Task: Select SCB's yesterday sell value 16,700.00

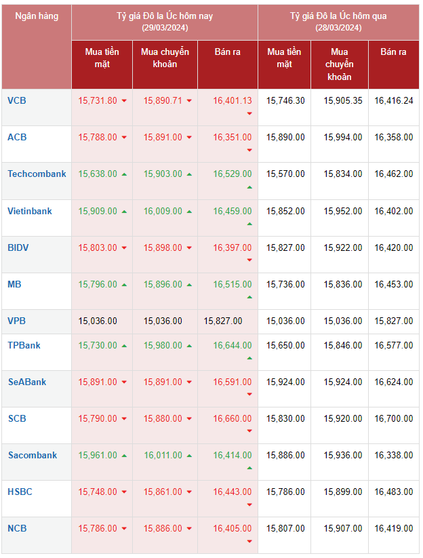Action: pyautogui.click(x=393, y=418)
